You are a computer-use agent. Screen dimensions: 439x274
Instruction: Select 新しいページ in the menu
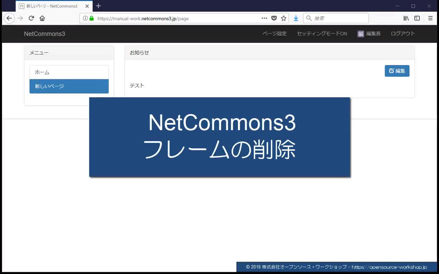pos(69,86)
